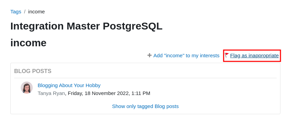The width and height of the screenshot is (297, 131).
Task: Open the Blogging About Your Hobby post
Action: (x=69, y=85)
